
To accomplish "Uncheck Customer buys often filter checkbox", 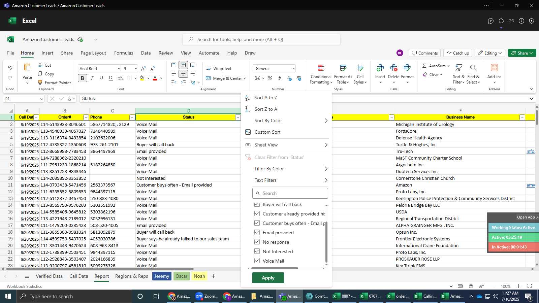I will (x=257, y=223).
